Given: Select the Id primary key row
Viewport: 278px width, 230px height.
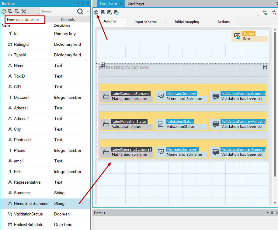Looking at the screenshot, I should pos(45,34).
